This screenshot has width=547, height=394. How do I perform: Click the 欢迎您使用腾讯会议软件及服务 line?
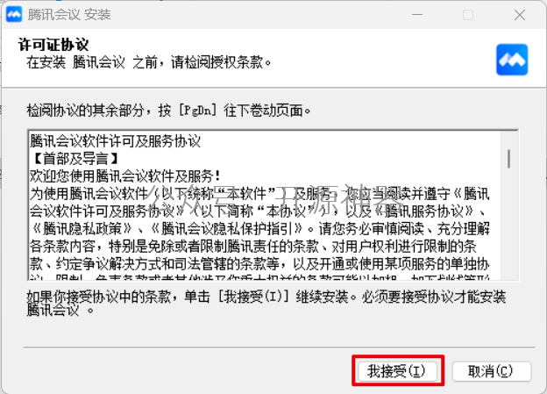point(124,176)
